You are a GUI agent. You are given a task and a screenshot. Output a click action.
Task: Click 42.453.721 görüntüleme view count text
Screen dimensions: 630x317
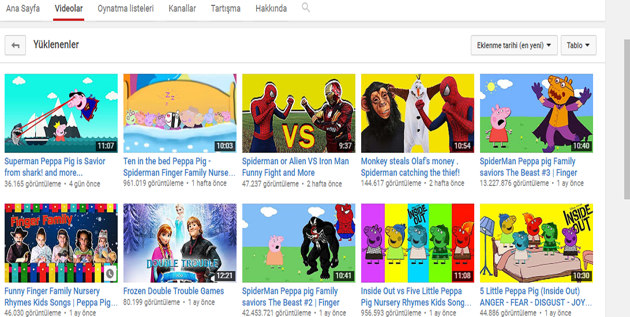[x=276, y=313]
